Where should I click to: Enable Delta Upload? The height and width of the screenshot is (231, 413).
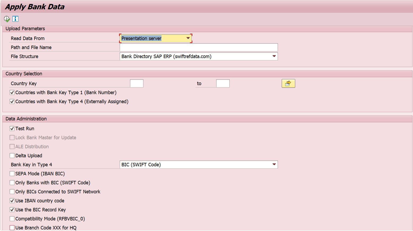(12, 155)
